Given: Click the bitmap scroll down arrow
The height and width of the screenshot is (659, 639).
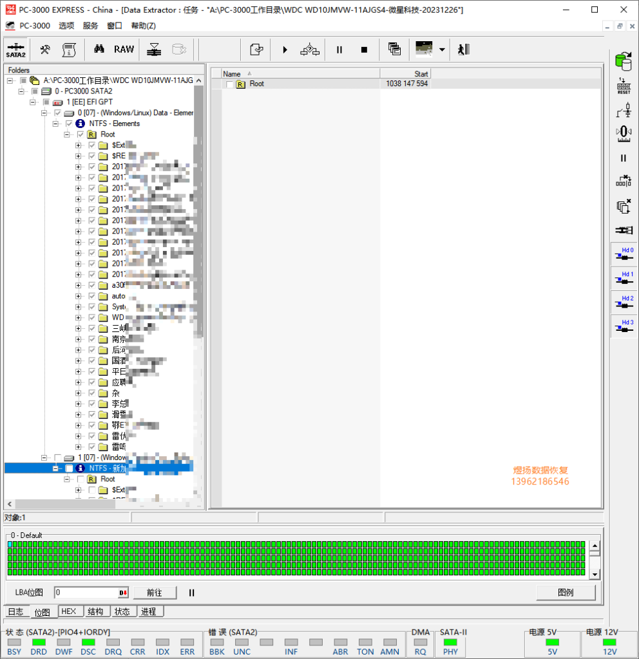Looking at the screenshot, I should pyautogui.click(x=595, y=574).
